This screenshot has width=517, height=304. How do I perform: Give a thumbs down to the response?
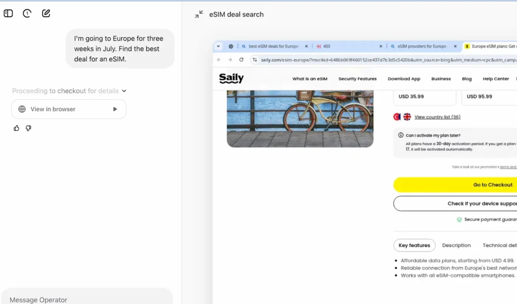point(28,128)
